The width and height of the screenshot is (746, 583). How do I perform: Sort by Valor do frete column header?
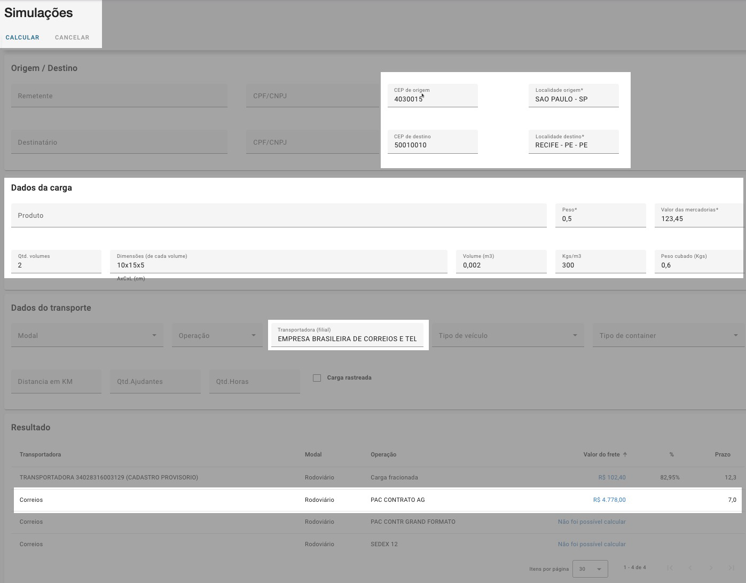601,454
